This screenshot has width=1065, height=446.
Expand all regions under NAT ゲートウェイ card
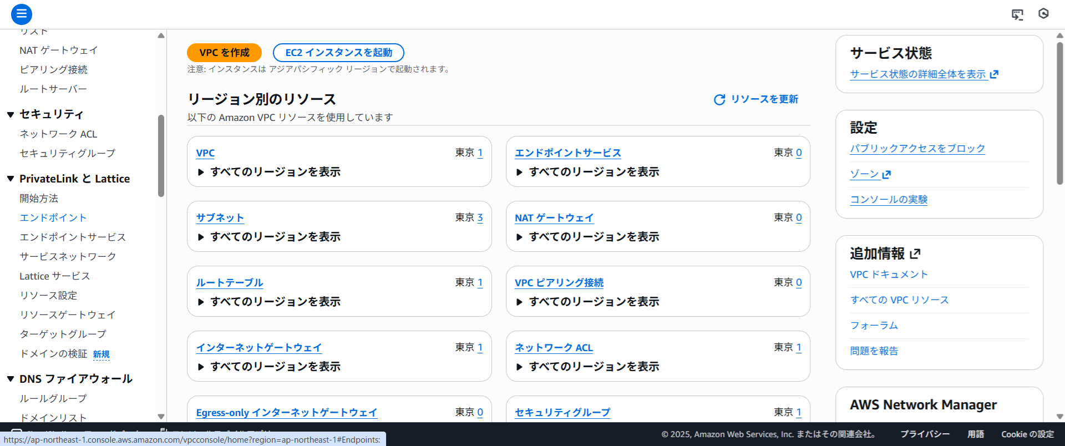520,237
